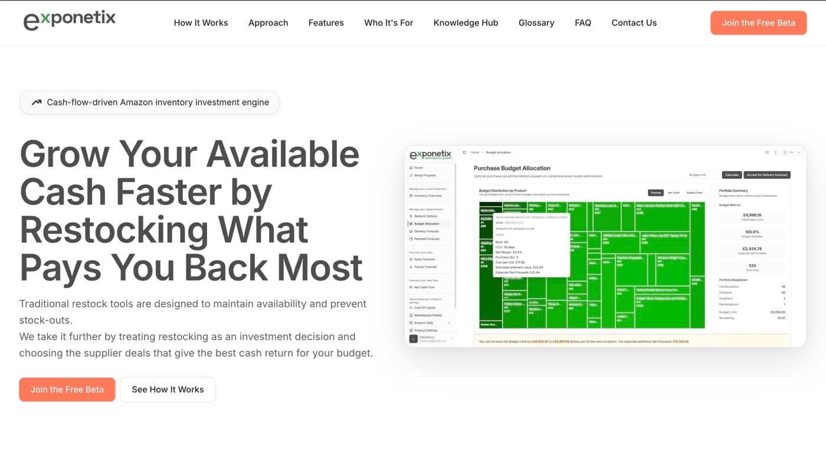Click the user avatar at the dashboard sidebar bottom
This screenshot has width=826, height=451.
point(413,339)
